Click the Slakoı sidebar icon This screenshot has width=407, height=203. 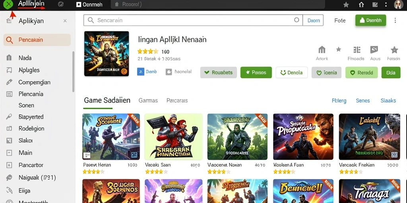pyautogui.click(x=9, y=141)
